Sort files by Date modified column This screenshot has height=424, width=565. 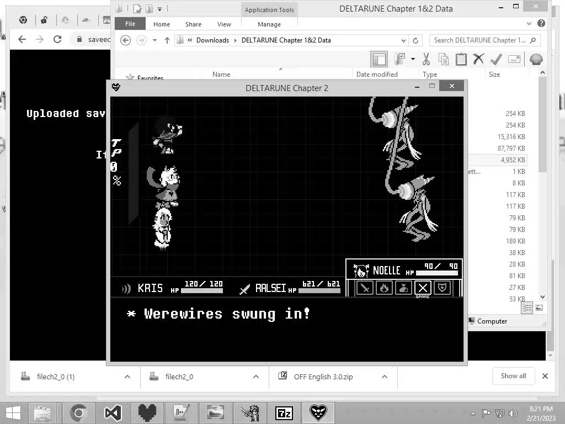pos(377,75)
